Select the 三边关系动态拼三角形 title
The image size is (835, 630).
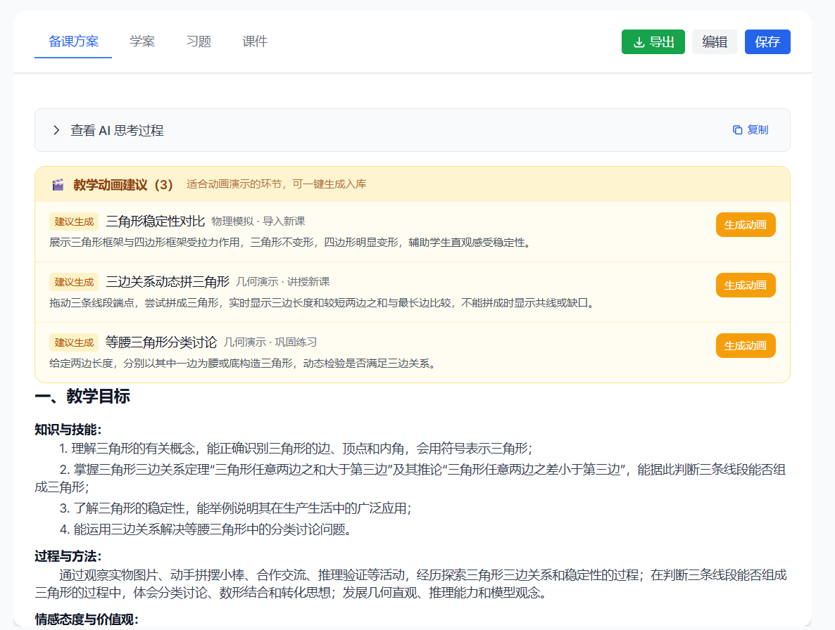pos(168,282)
